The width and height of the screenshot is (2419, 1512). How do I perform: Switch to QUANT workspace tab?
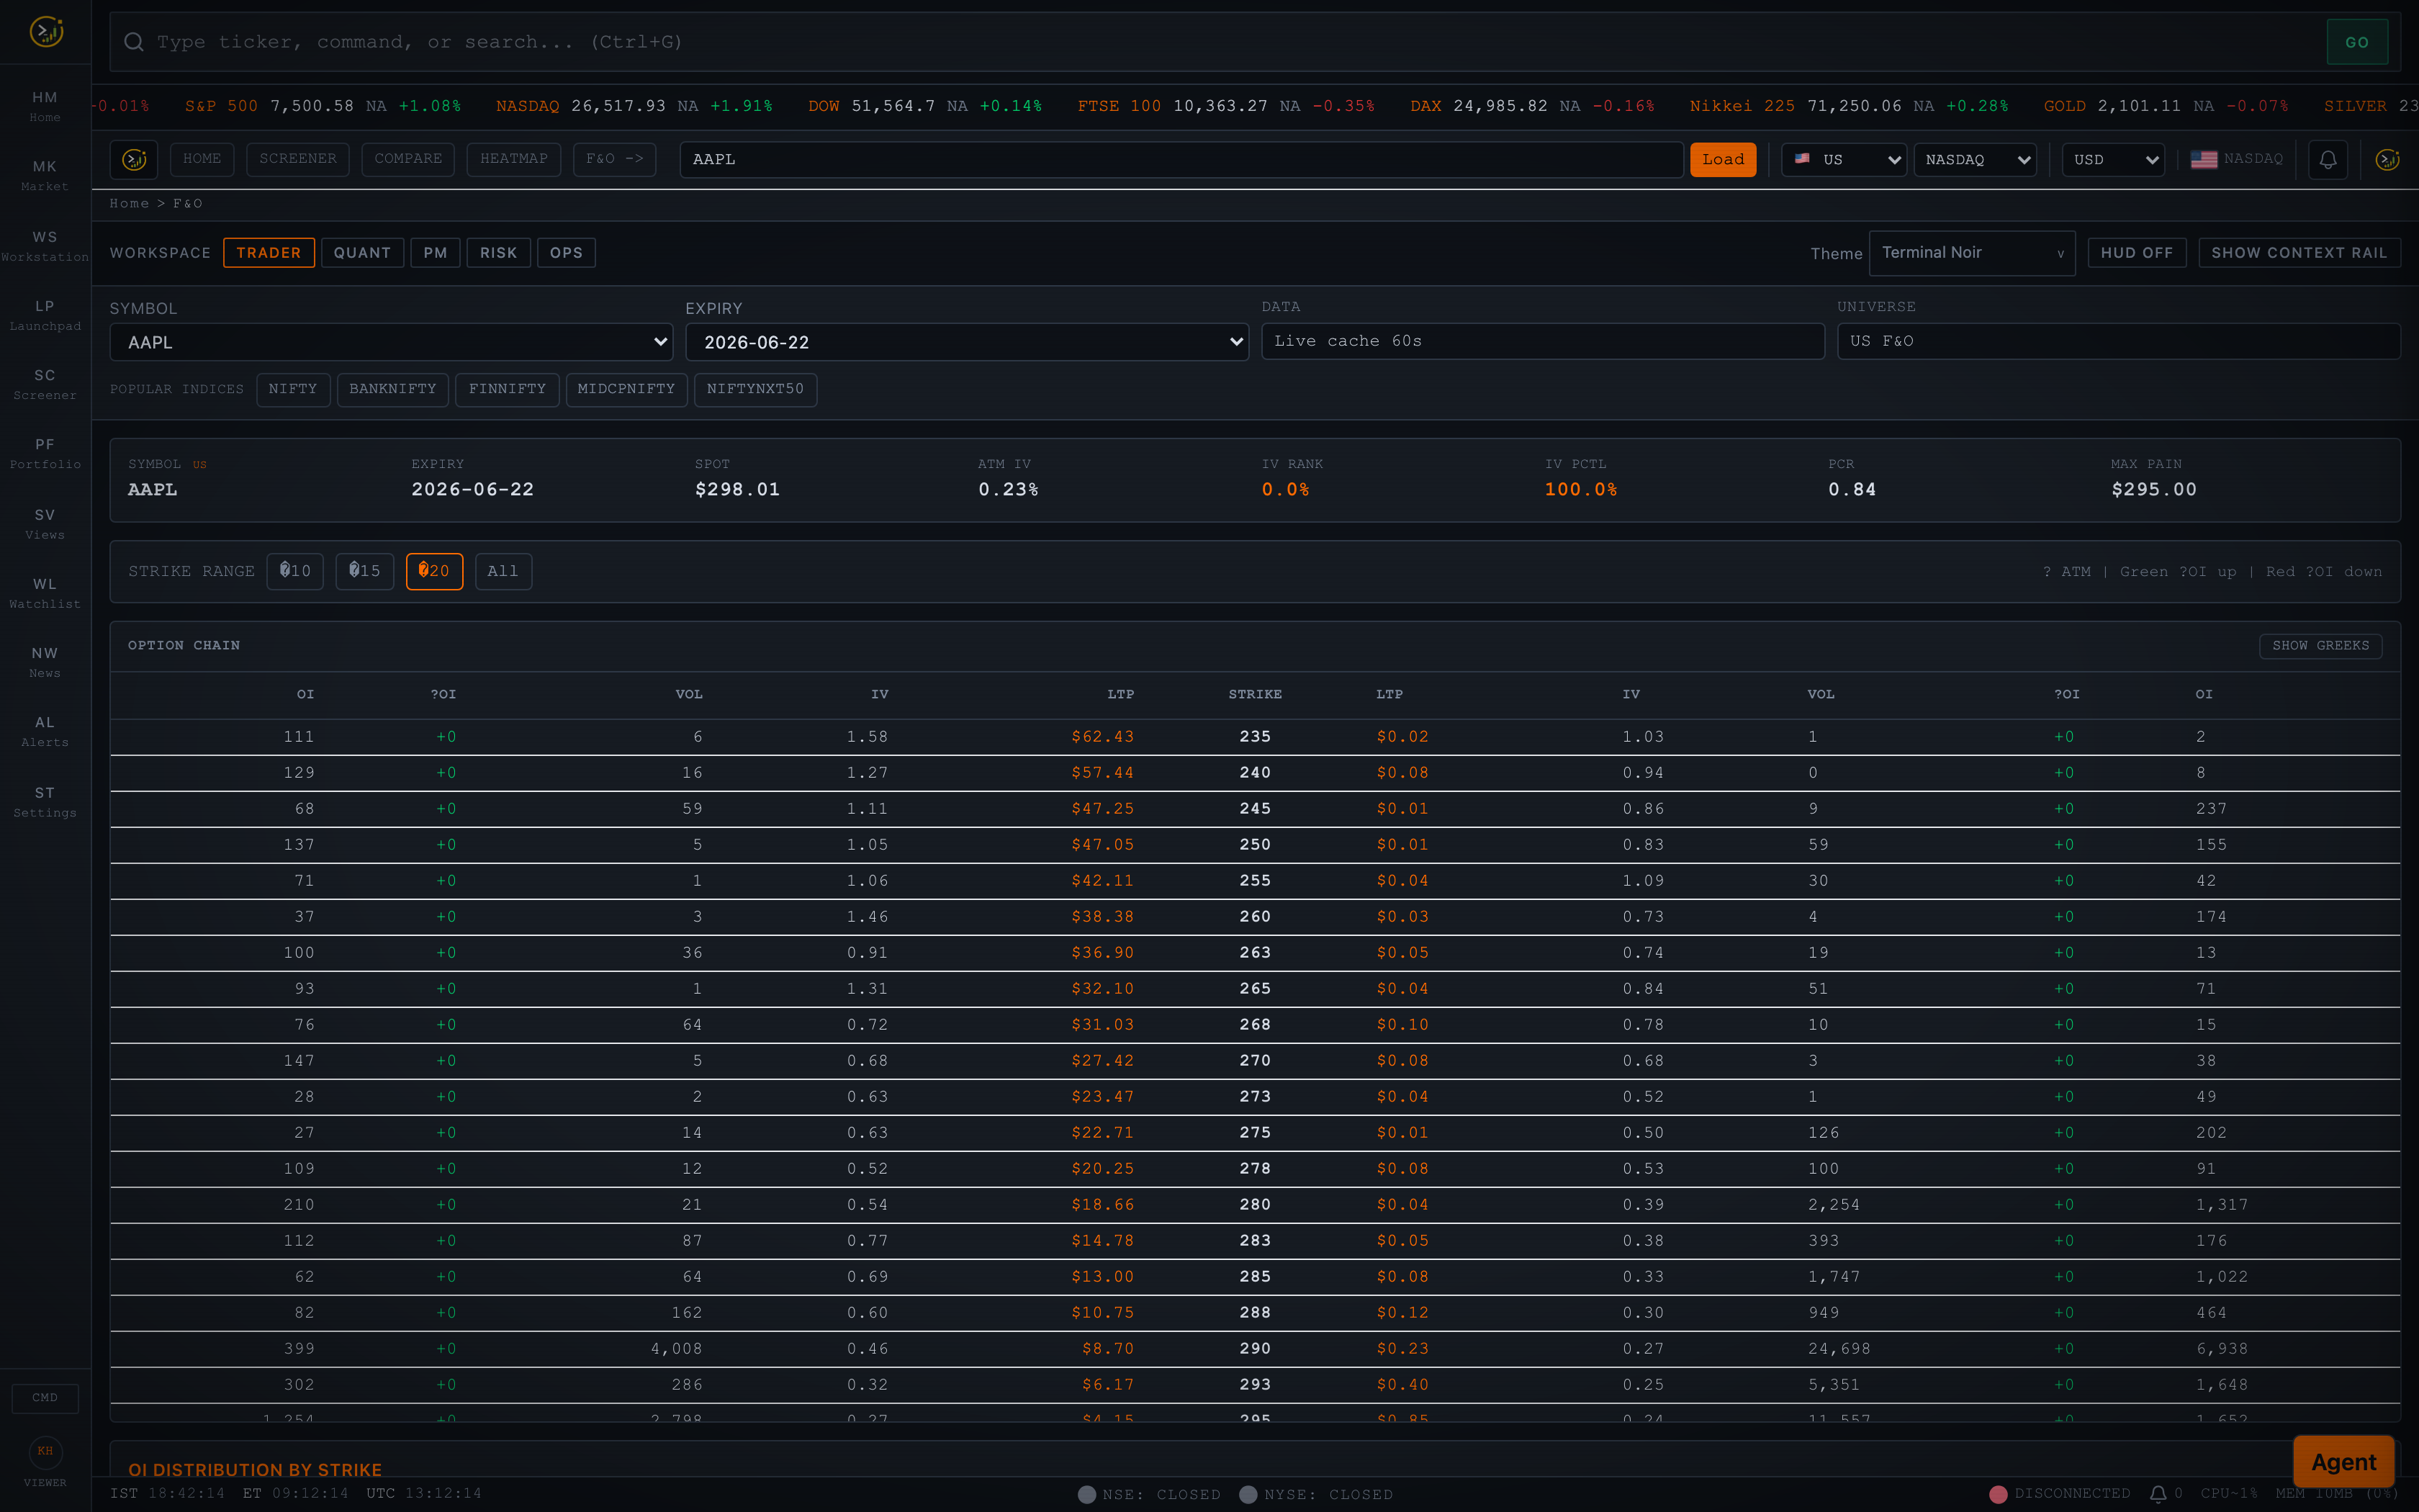pyautogui.click(x=362, y=253)
